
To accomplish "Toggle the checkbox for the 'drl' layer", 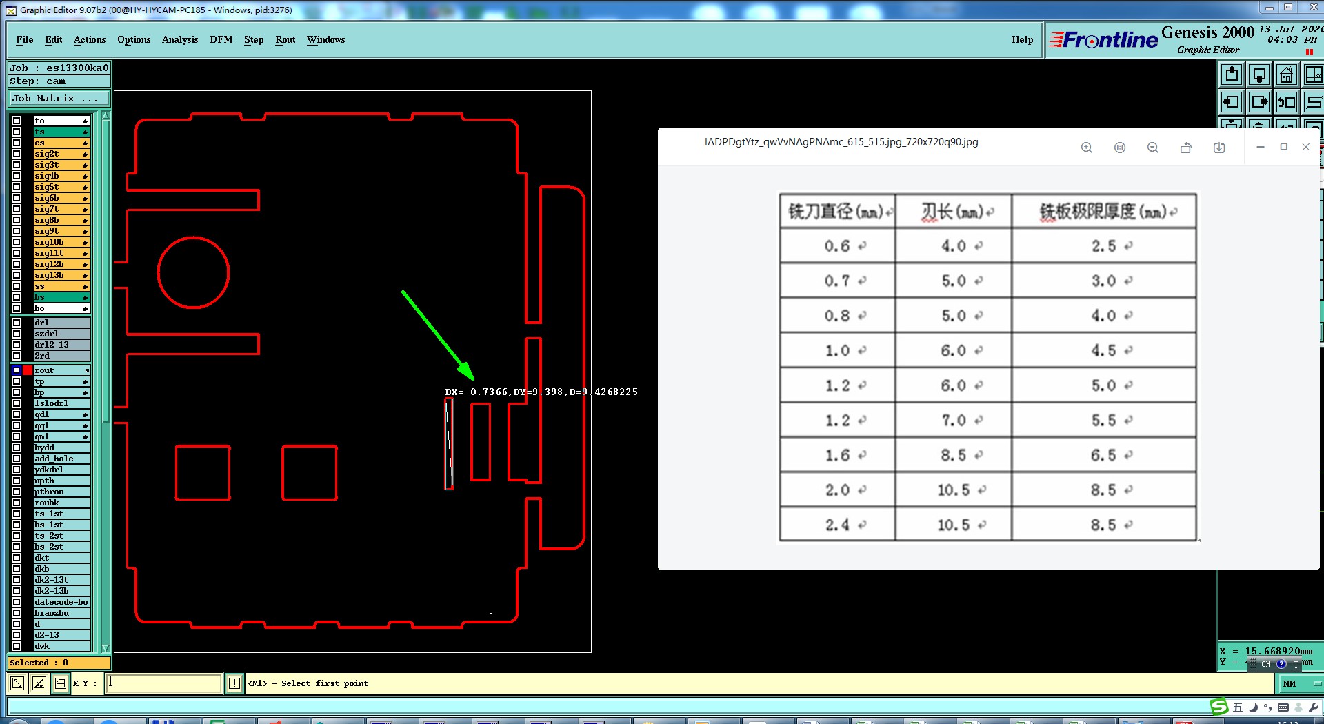I will coord(17,323).
